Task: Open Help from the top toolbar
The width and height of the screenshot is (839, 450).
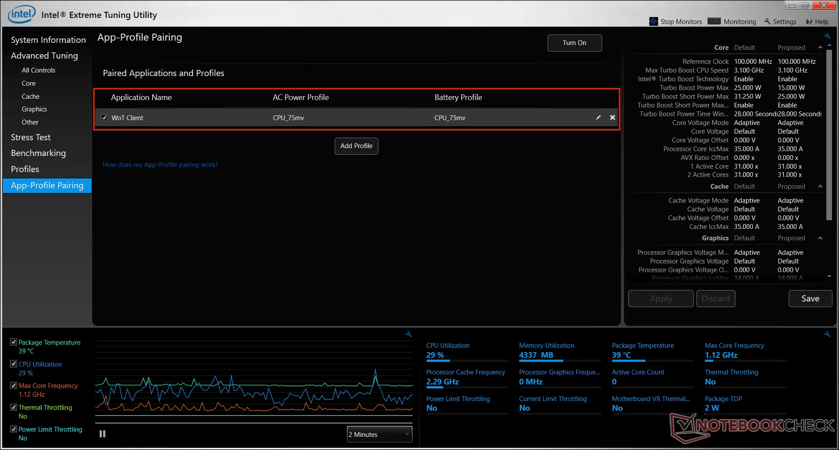Action: pyautogui.click(x=817, y=21)
